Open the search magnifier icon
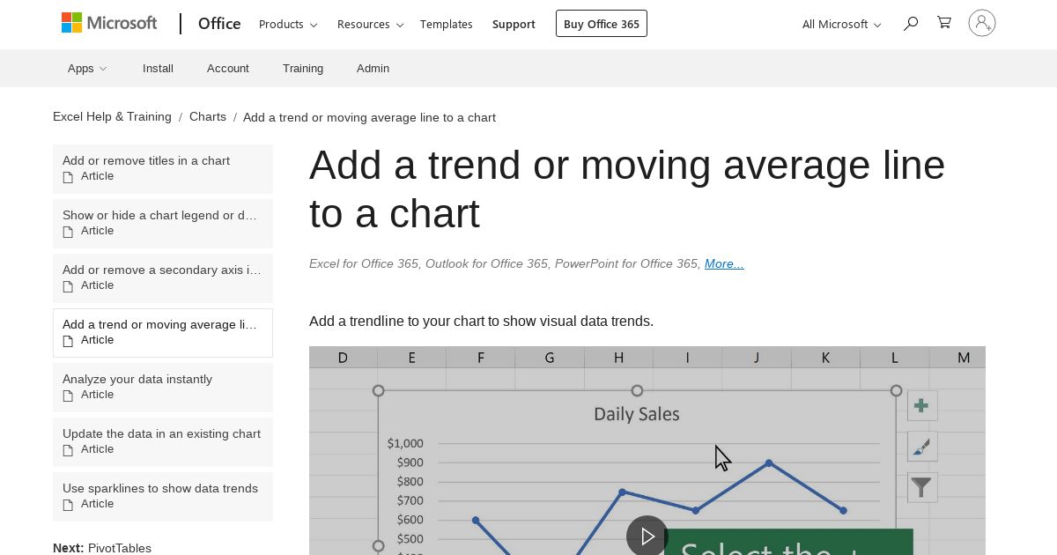Screen dimensions: 1057x555 tap(911, 24)
